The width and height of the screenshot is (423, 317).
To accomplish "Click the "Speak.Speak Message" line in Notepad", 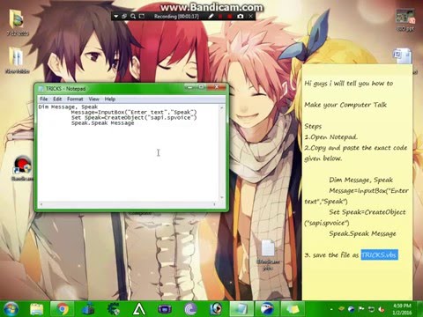I will [102, 123].
